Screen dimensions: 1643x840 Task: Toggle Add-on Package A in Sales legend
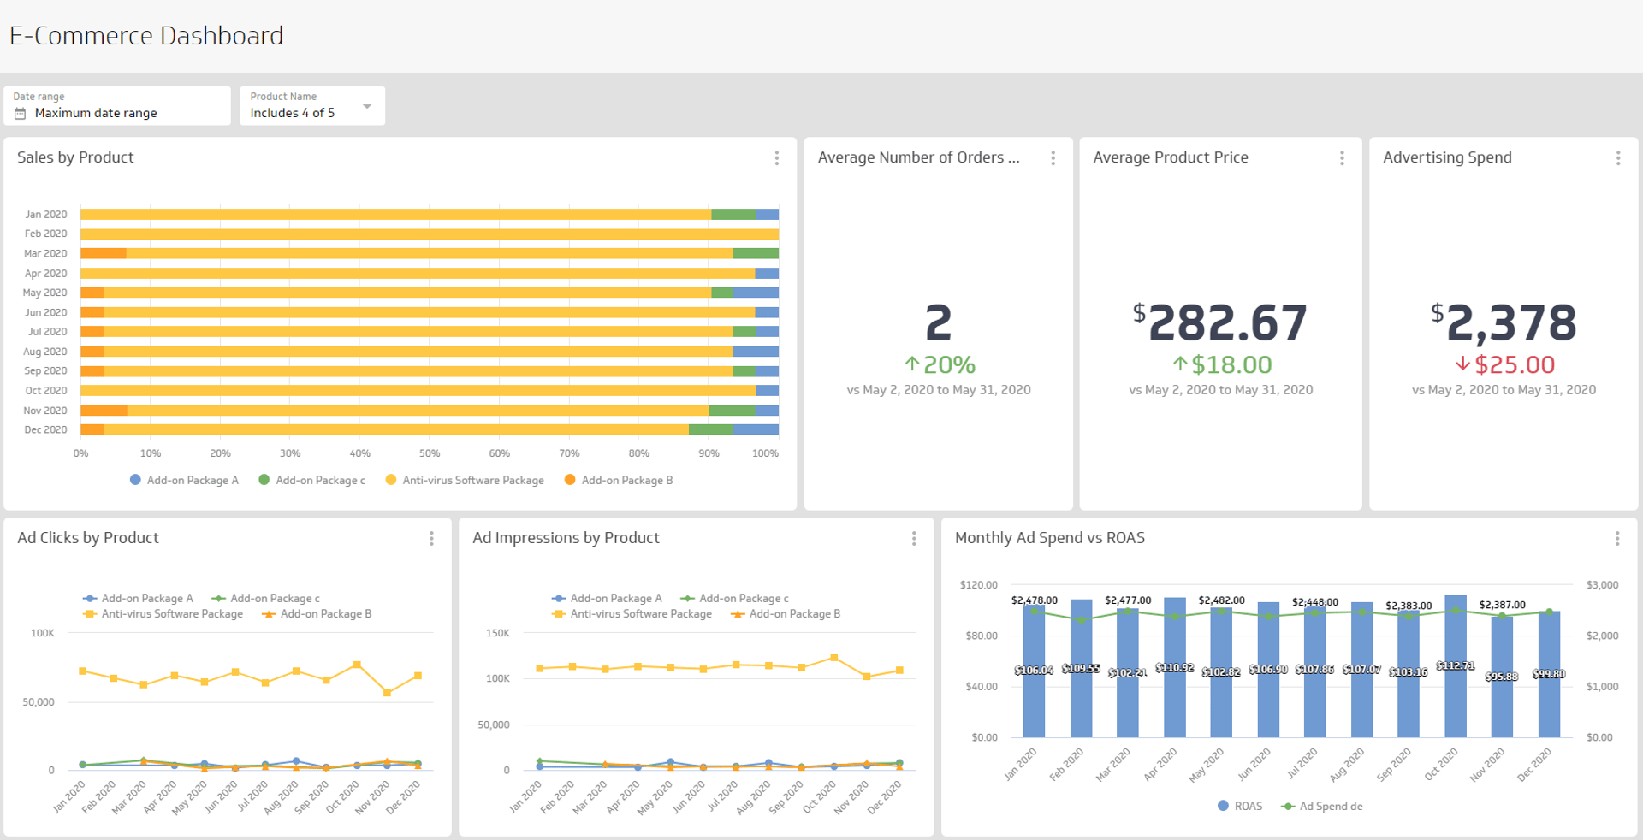184,480
